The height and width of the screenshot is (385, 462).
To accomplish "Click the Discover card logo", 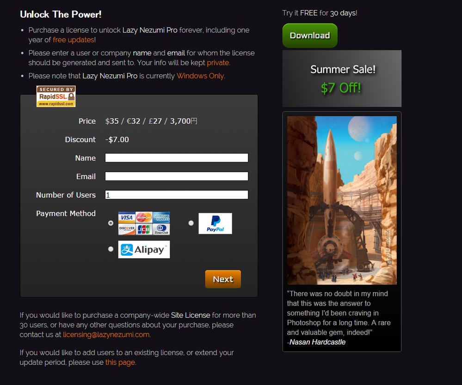I will 127,229.
